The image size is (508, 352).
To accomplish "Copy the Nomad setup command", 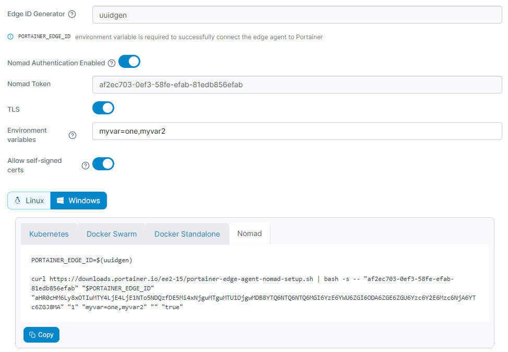I will 42,334.
